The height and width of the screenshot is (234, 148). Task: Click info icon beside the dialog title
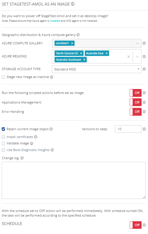click(x=73, y=4)
